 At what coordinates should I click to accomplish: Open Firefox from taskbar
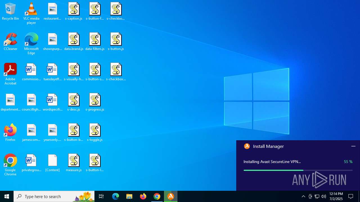tap(143, 196)
